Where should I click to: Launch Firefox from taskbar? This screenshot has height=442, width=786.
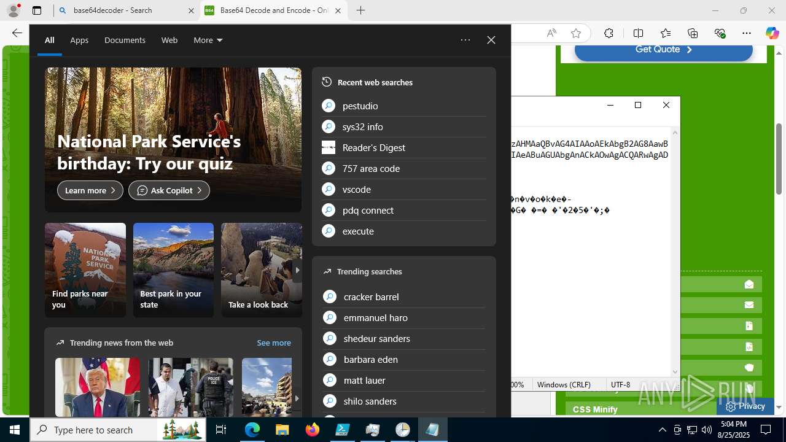313,430
